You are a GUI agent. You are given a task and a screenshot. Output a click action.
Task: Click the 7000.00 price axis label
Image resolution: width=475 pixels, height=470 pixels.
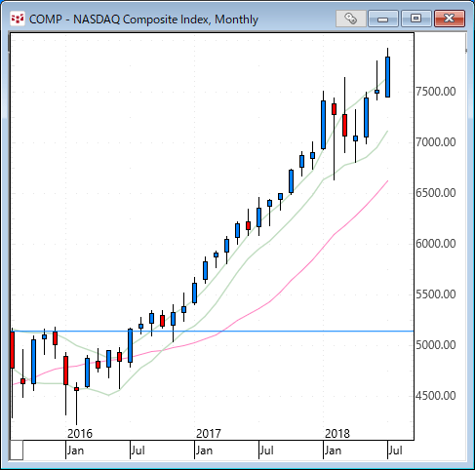[x=436, y=142]
